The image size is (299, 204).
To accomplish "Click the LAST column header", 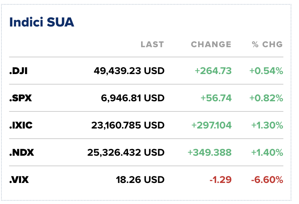I will click(x=152, y=44).
